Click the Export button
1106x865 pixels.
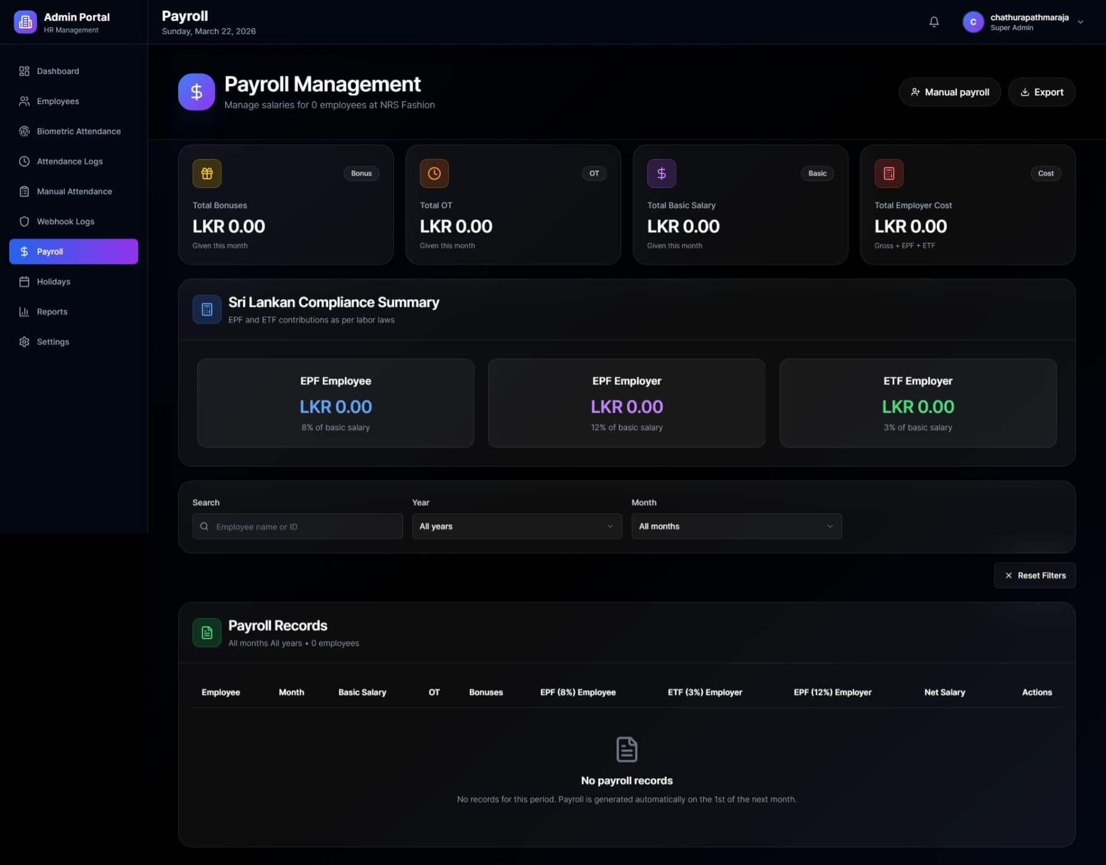tap(1041, 92)
